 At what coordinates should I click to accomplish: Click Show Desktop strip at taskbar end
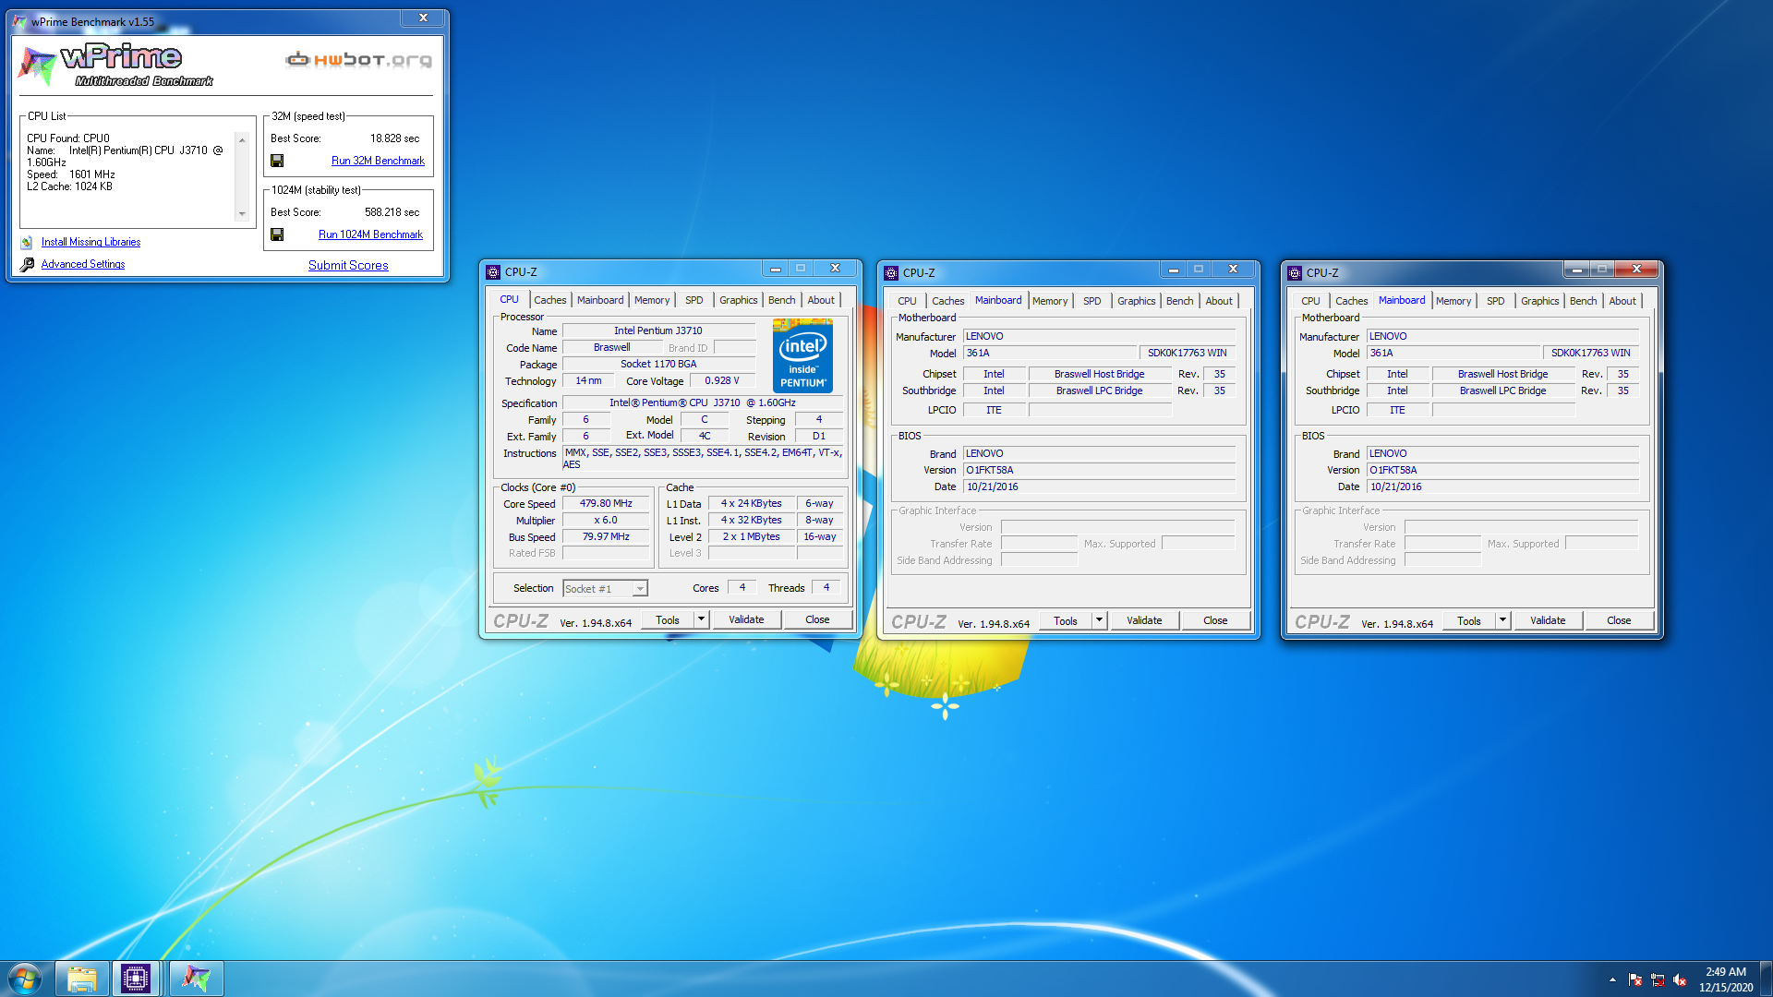point(1766,979)
